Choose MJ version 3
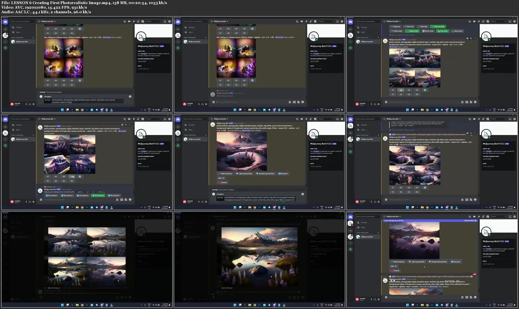Screen dimensions: 519x309 (x=83, y=195)
